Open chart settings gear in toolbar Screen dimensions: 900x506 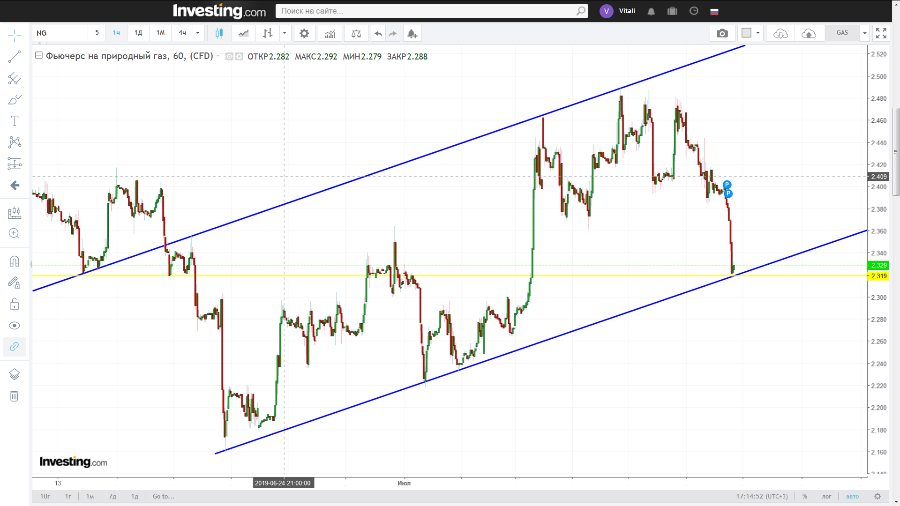(x=304, y=33)
